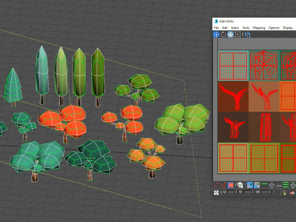Open the Select menu
Viewport: 296px width, 222px height.
click(235, 28)
